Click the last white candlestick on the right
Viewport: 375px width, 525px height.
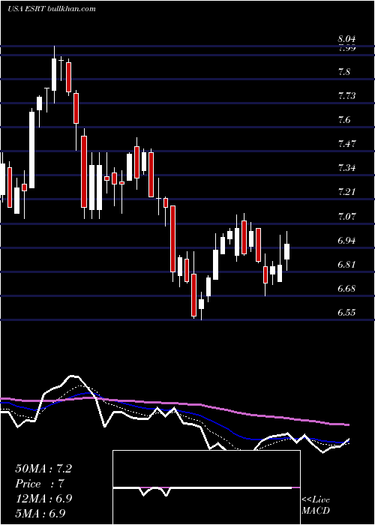point(287,251)
